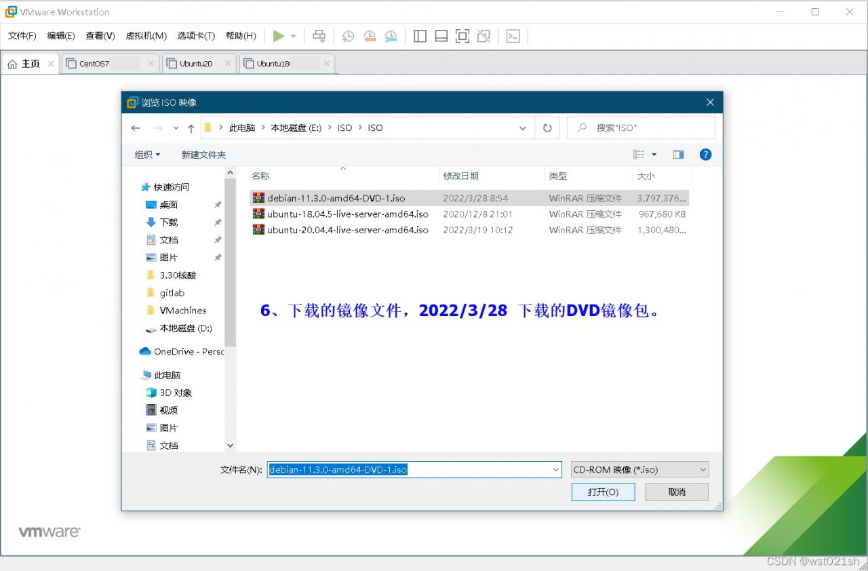Image resolution: width=868 pixels, height=571 pixels.
Task: Select 3D 对象 in navigation pane
Action: click(x=168, y=393)
